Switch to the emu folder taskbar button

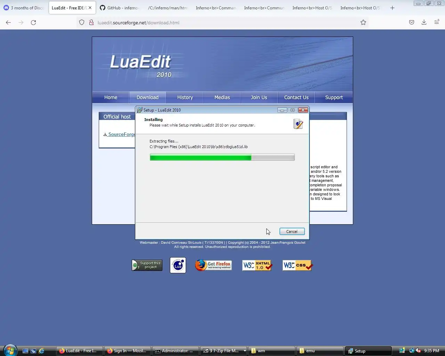click(x=320, y=351)
